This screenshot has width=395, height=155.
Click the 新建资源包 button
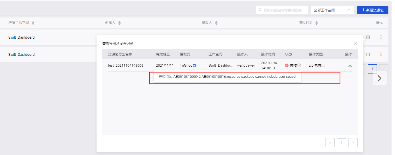[373, 10]
